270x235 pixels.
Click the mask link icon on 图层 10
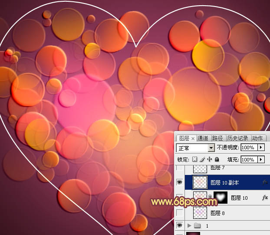coord(210,197)
